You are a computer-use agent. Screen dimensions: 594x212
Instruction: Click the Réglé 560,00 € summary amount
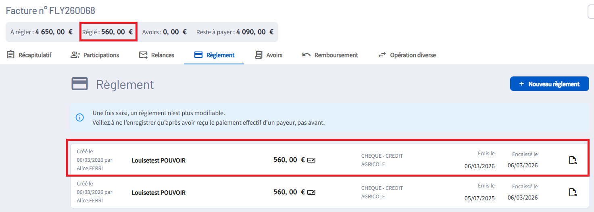pos(108,32)
